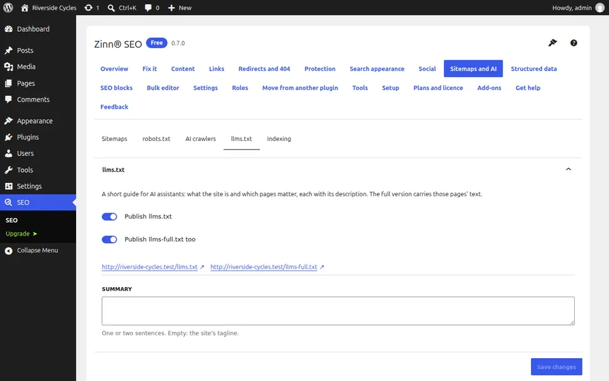The height and width of the screenshot is (381, 609).
Task: Open the Get help tab
Action: click(528, 88)
